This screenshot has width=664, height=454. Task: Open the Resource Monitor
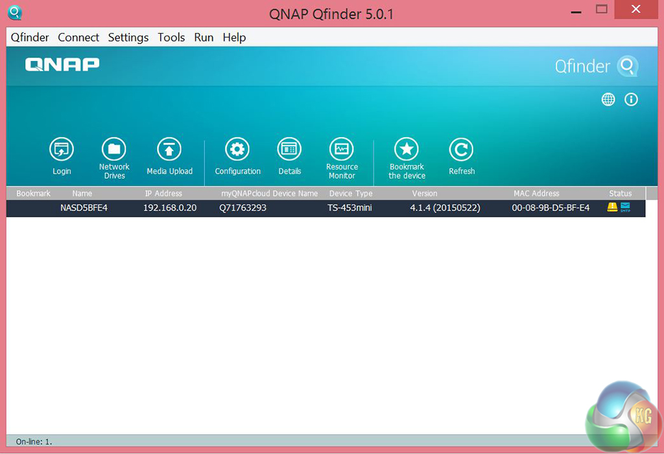[341, 150]
